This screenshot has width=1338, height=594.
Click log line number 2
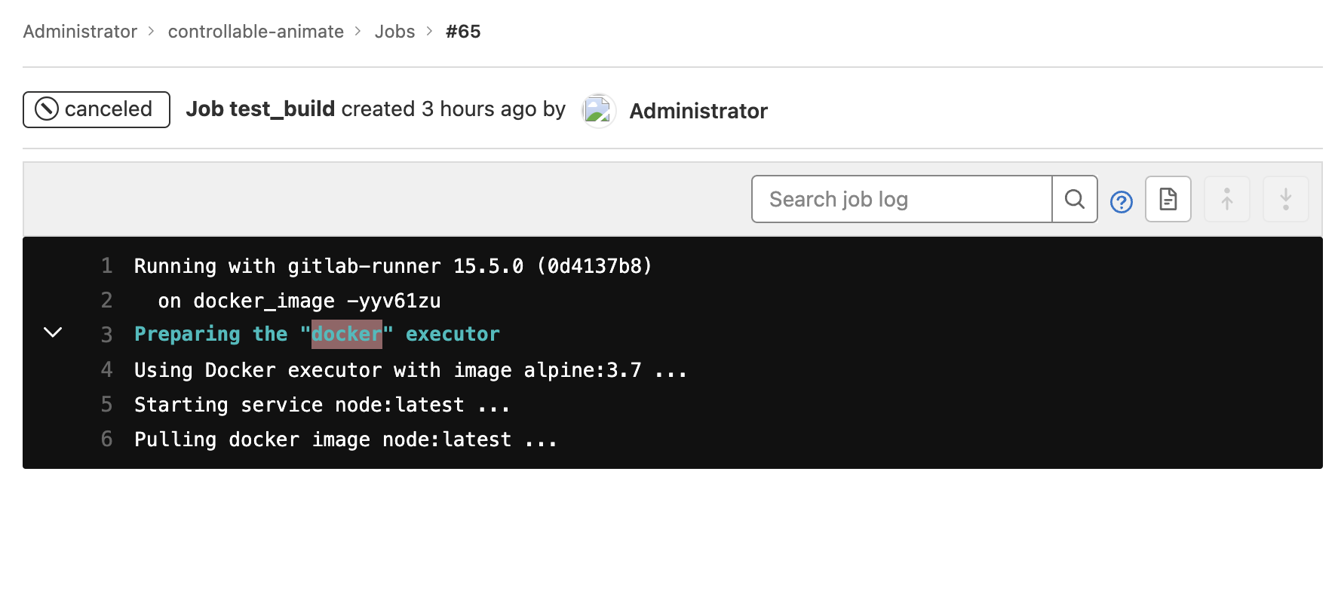(x=107, y=301)
